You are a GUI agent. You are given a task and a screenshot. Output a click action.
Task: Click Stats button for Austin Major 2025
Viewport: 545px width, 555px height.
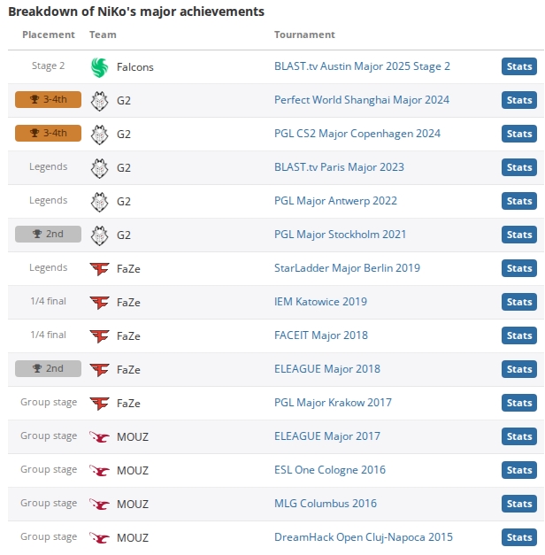click(519, 66)
